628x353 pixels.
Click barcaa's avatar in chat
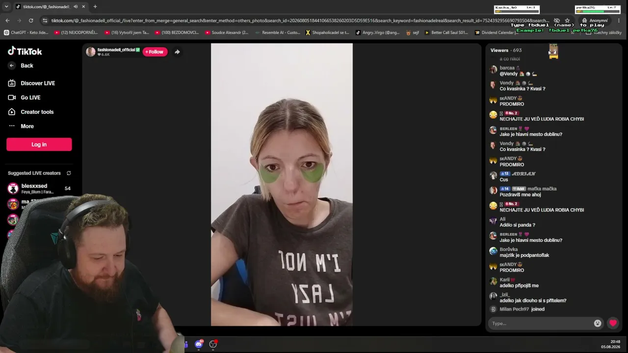point(493,70)
